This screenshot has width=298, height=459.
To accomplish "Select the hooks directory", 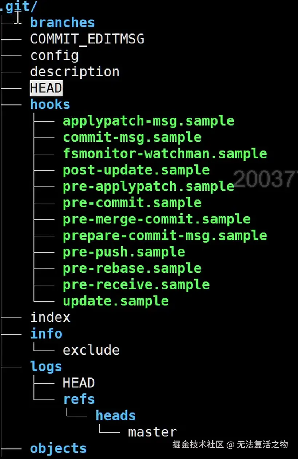I will coord(50,104).
